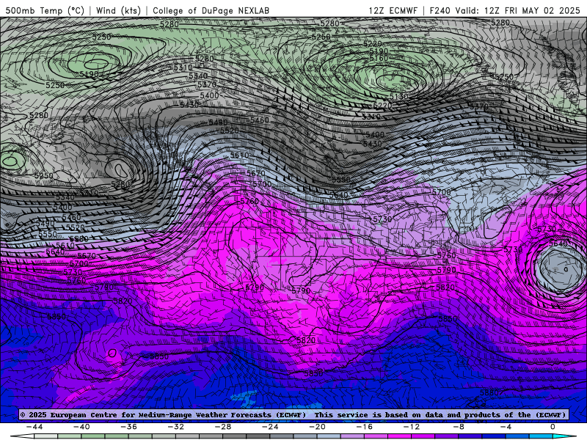Click the 5880 contour label
Screen dimensions: 587x440
click(x=489, y=392)
